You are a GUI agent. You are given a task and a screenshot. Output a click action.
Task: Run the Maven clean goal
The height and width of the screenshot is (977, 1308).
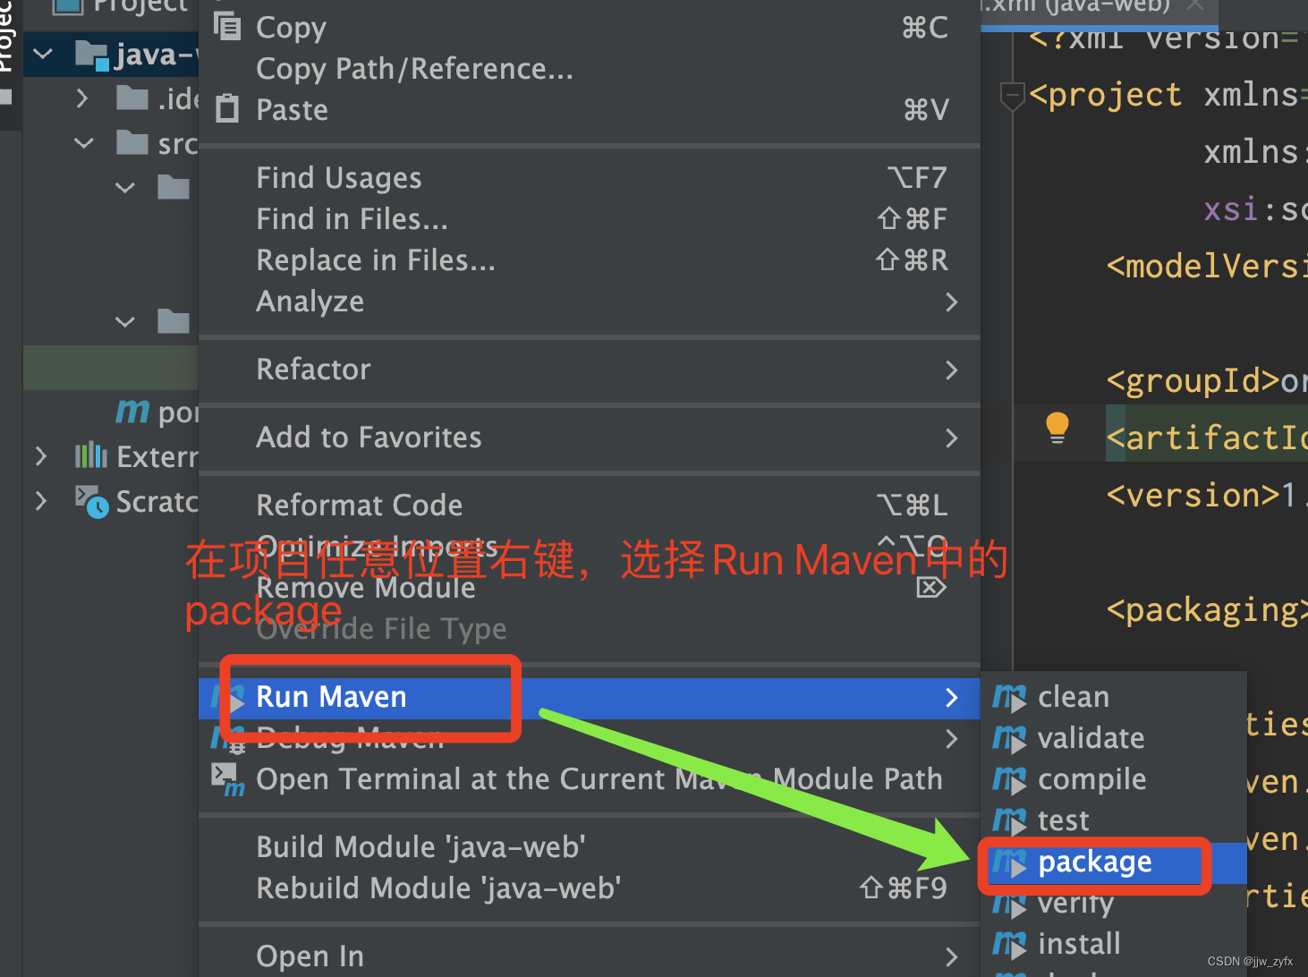click(x=1114, y=697)
